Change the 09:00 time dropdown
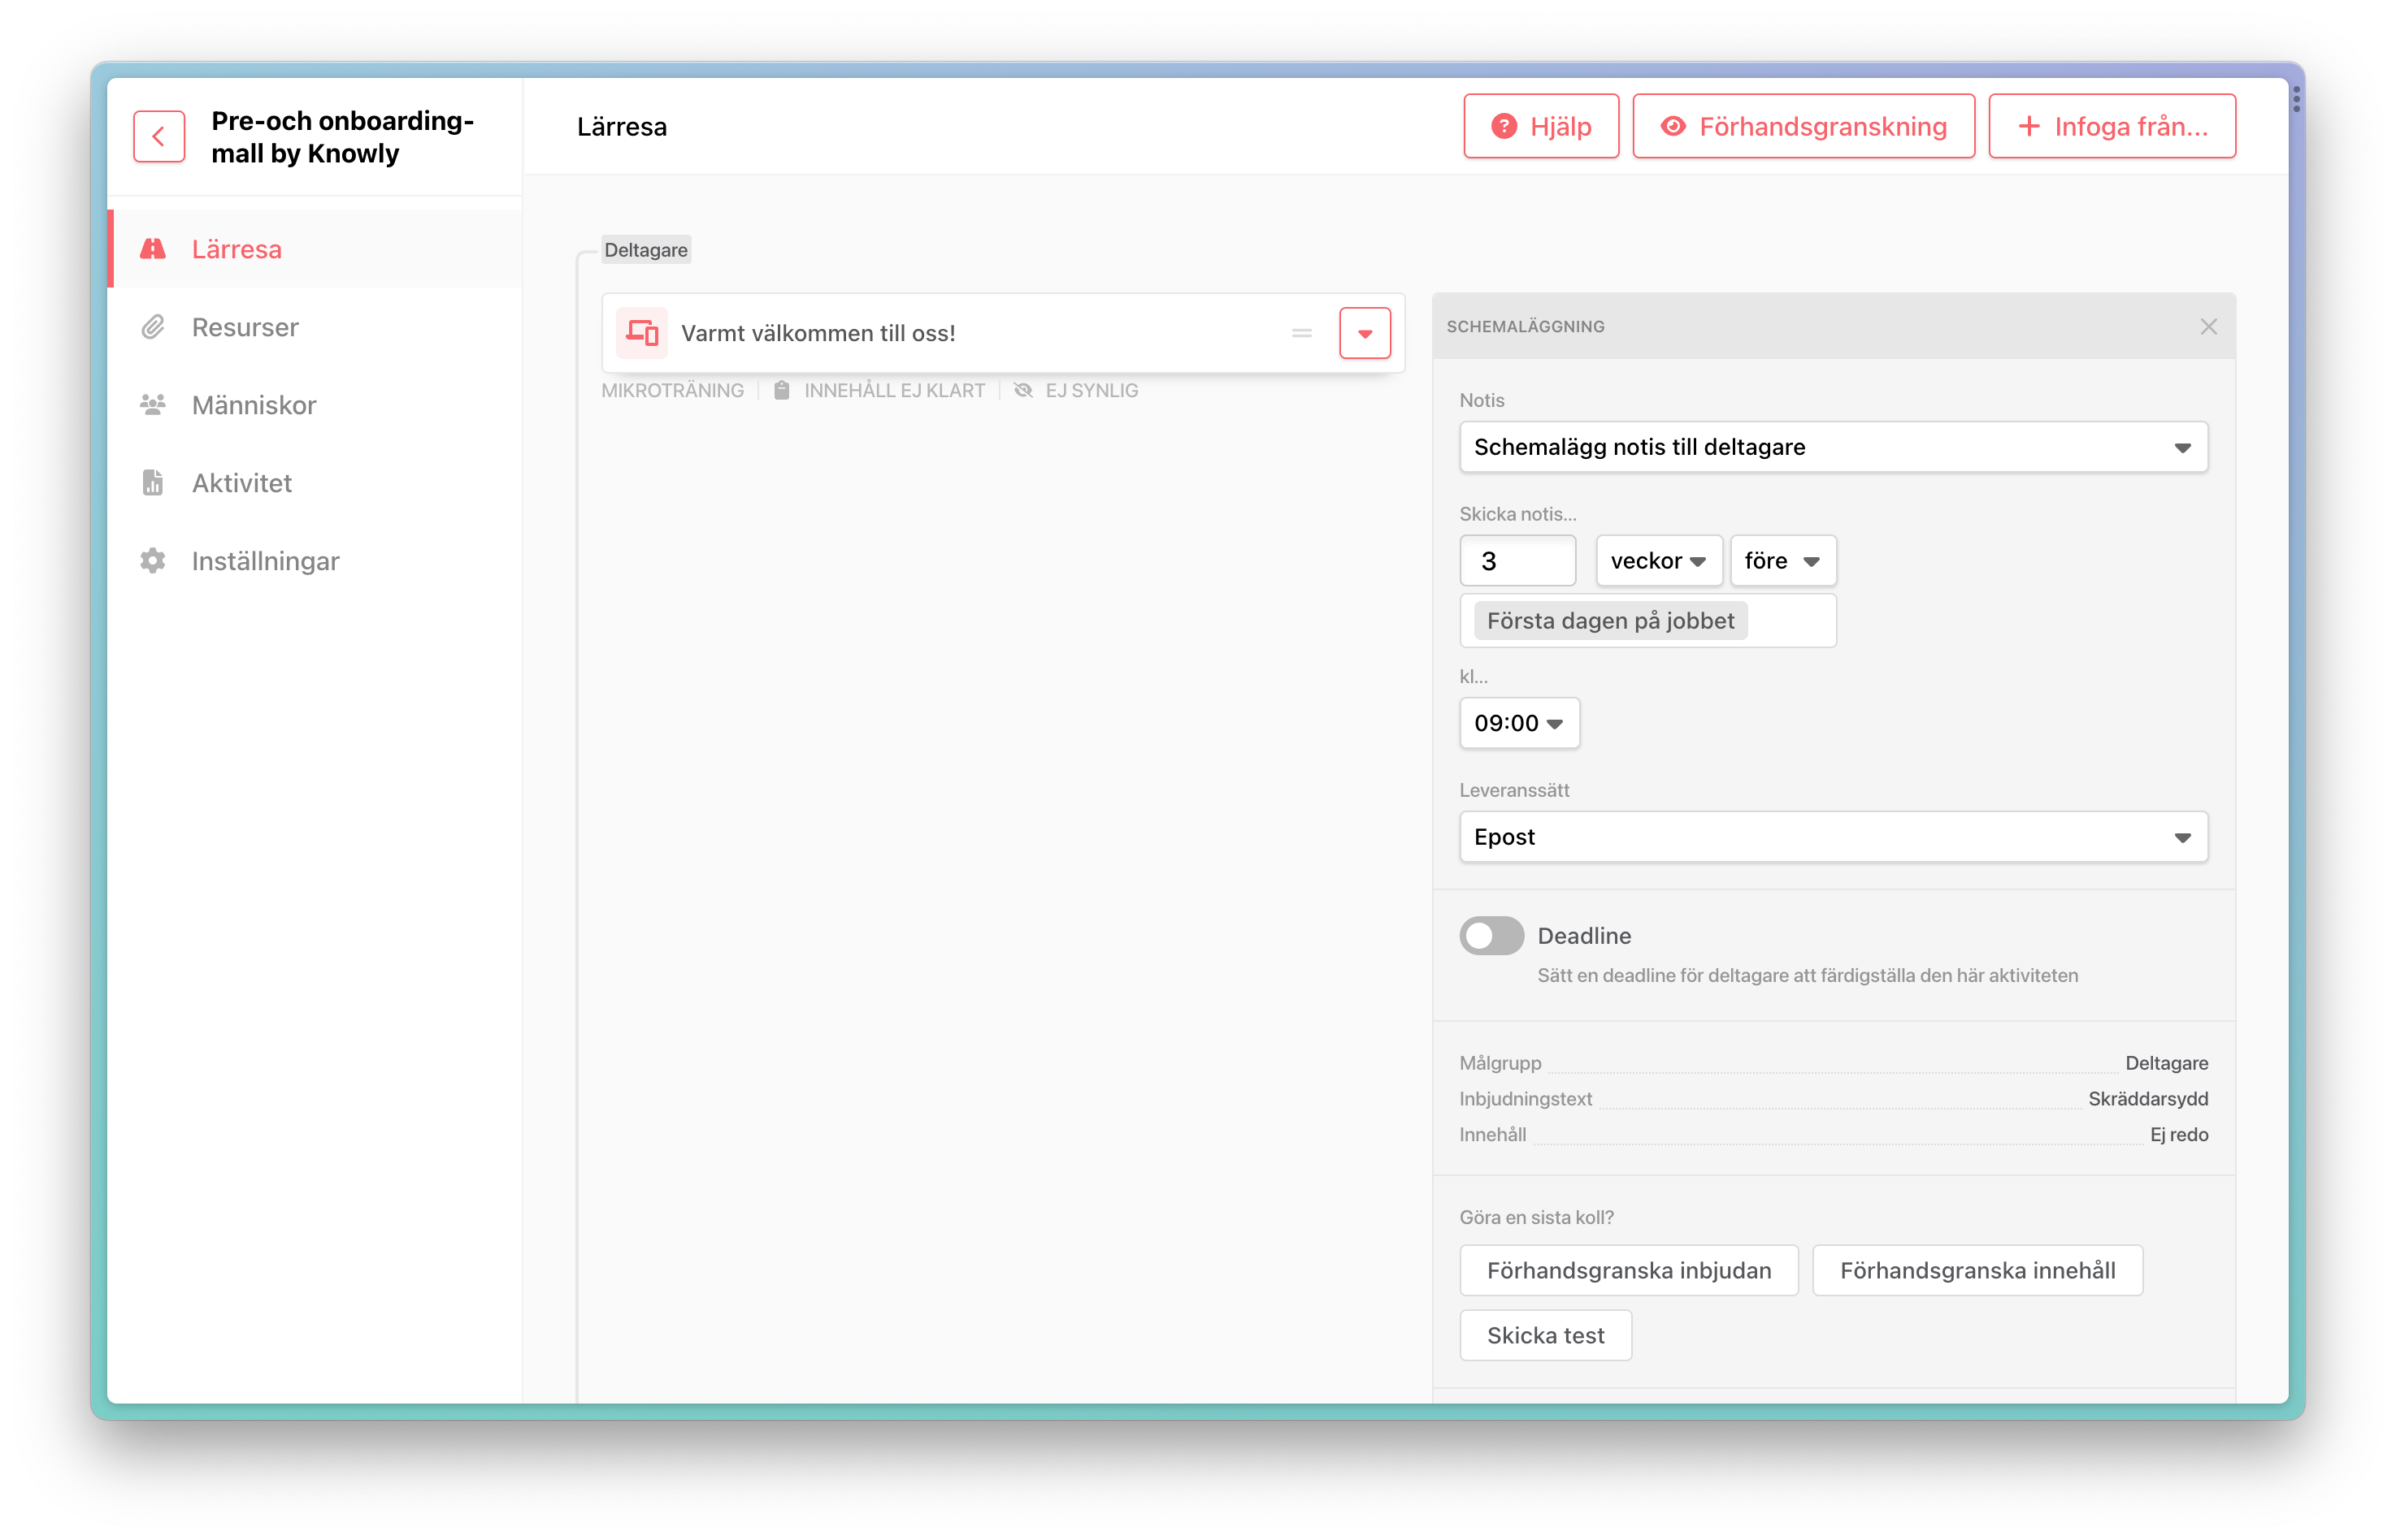This screenshot has height=1540, width=2396. tap(1519, 723)
